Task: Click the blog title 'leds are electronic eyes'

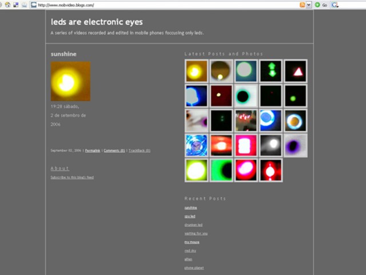Action: point(97,22)
